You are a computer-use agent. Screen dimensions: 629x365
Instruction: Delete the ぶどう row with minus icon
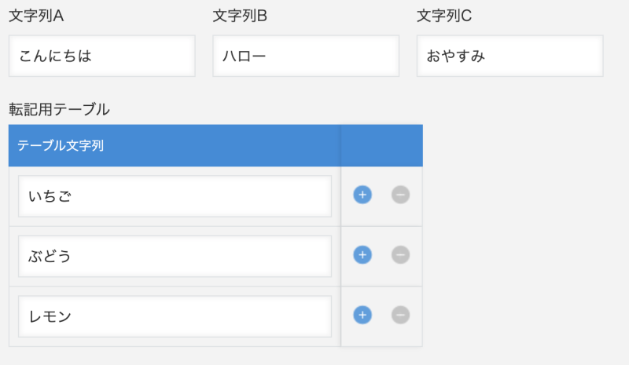[400, 255]
